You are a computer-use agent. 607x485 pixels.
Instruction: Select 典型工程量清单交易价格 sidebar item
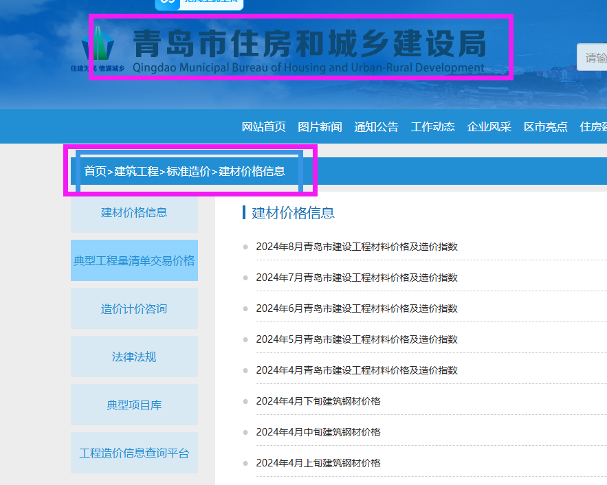[x=134, y=260]
